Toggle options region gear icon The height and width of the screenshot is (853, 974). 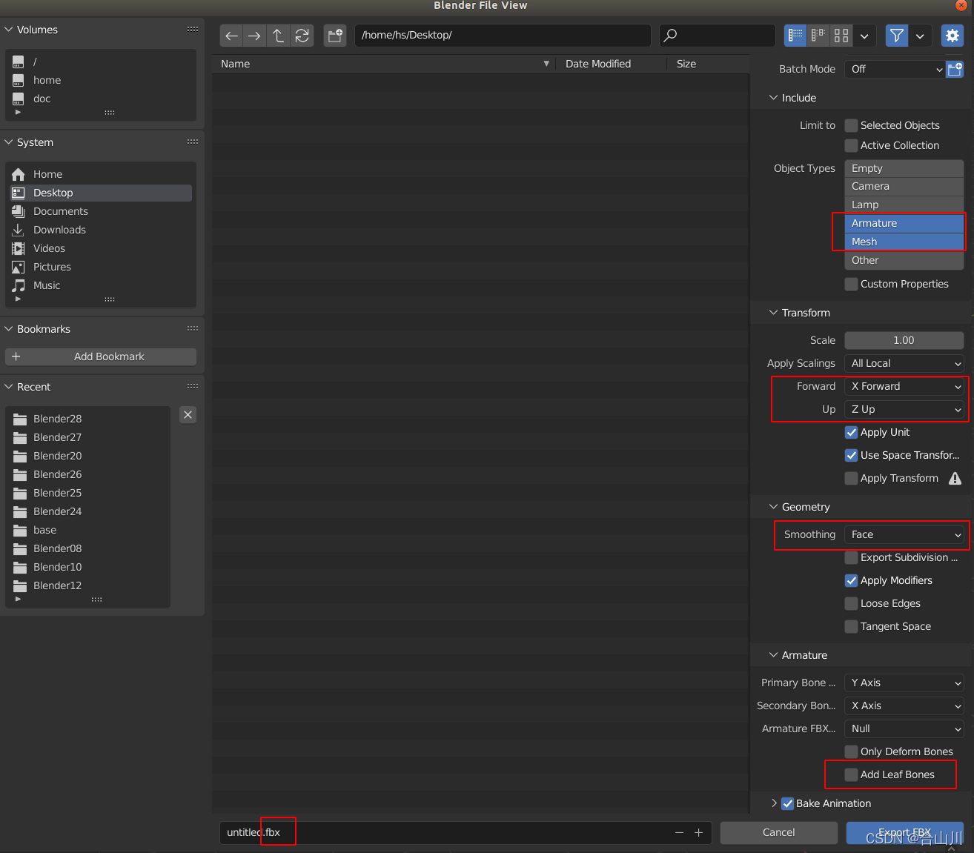(953, 36)
